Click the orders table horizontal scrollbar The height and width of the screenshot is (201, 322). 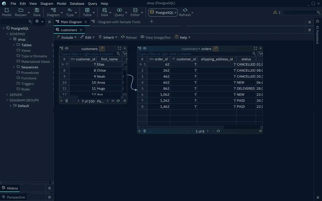[182, 127]
